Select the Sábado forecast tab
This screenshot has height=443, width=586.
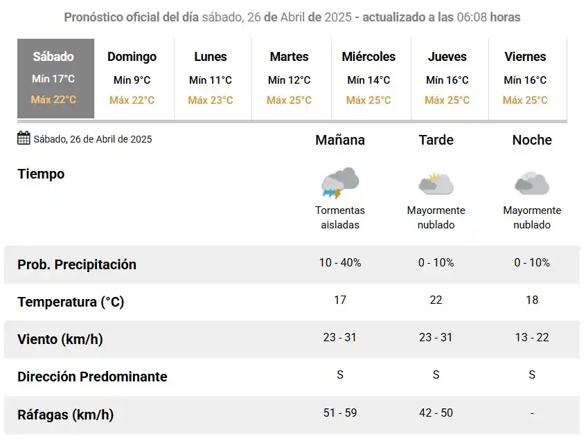pyautogui.click(x=54, y=78)
